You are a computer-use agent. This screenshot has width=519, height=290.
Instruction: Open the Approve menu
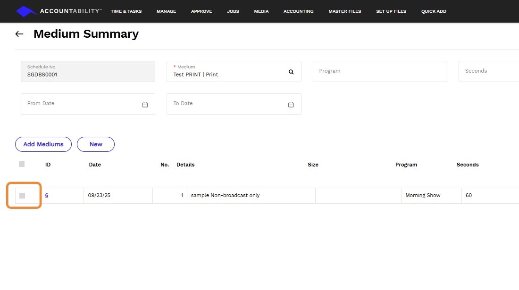pos(201,11)
